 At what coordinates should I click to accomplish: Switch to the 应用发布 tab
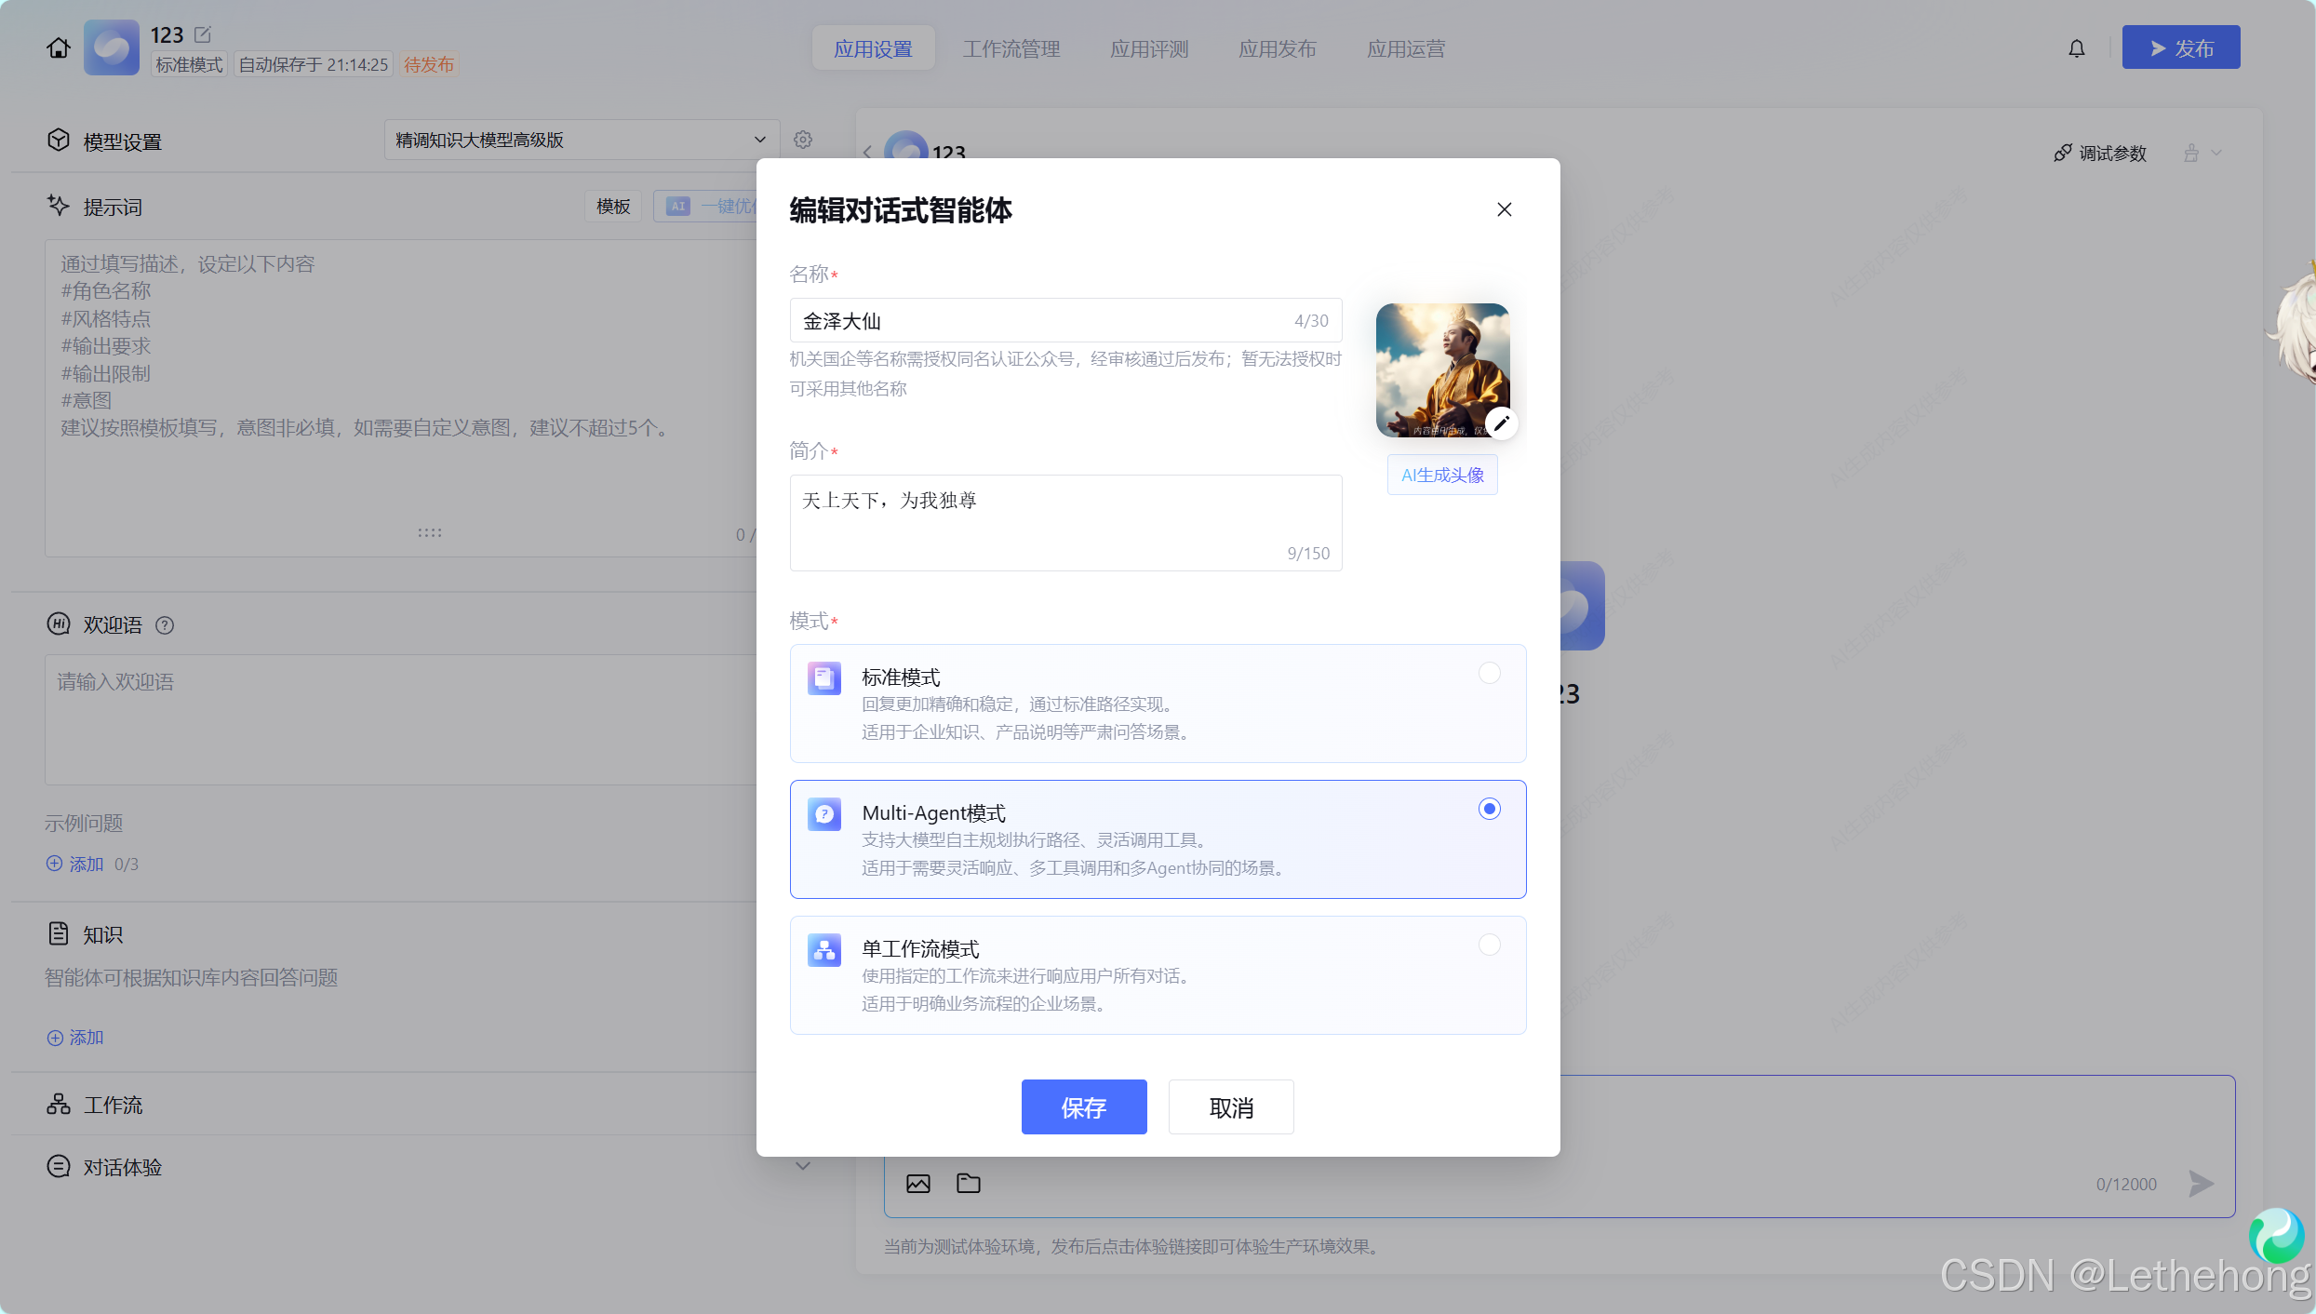pyautogui.click(x=1277, y=48)
